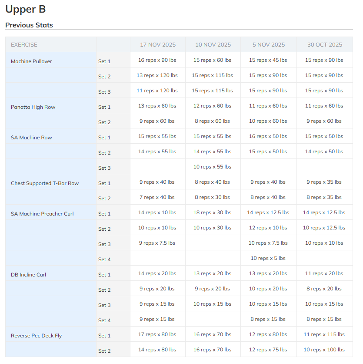Select the 11 reps x 115 lbs cell

(x=324, y=334)
